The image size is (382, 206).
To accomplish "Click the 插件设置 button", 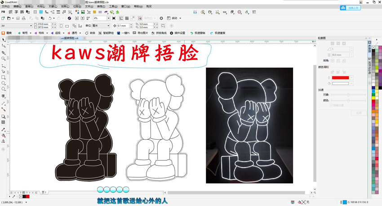I will (x=178, y=33).
